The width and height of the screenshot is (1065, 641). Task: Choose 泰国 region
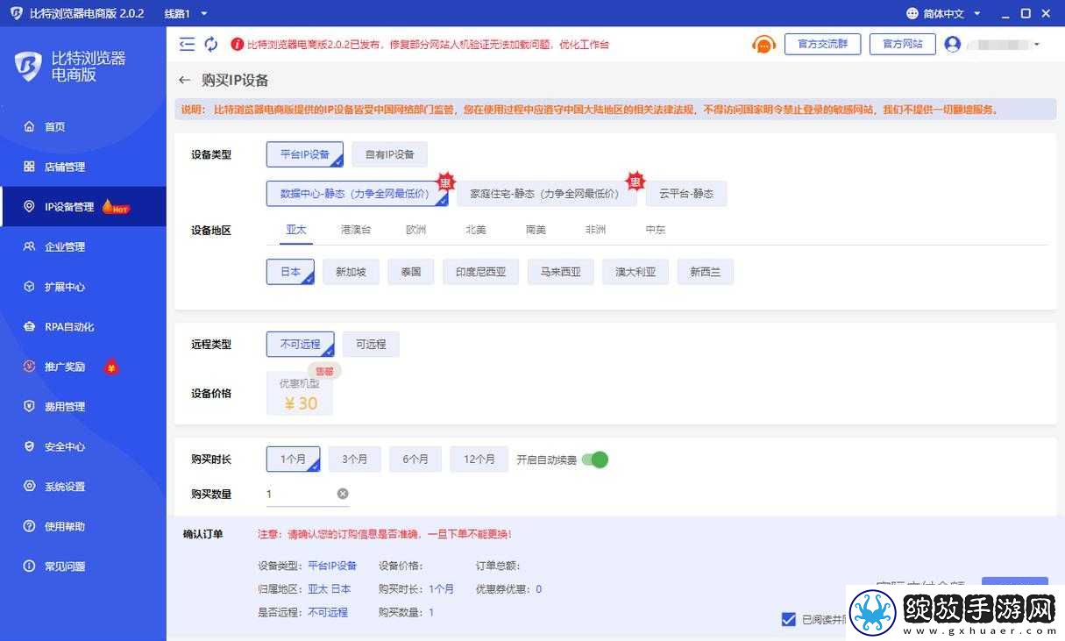point(411,272)
